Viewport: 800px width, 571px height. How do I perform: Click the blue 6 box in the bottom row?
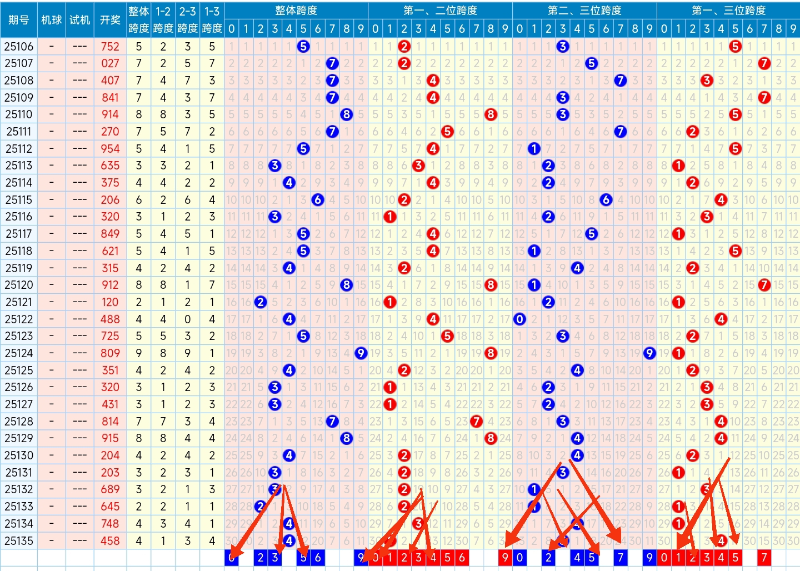(x=318, y=558)
